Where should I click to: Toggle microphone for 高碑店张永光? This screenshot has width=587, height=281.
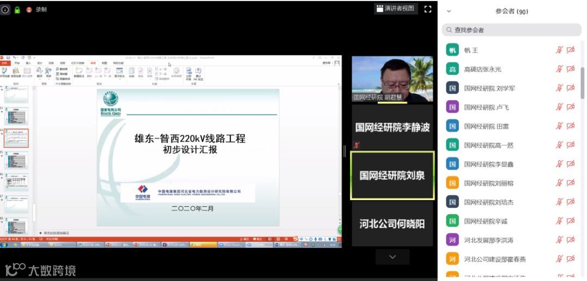(559, 69)
